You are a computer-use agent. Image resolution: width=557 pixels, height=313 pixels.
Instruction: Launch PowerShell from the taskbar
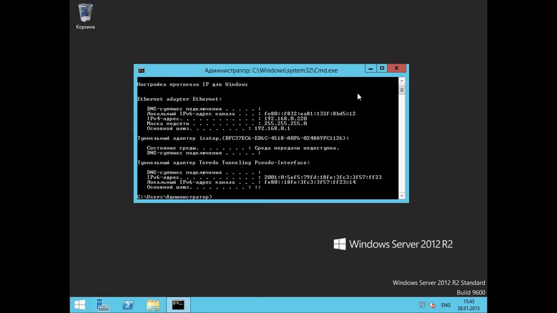click(128, 305)
